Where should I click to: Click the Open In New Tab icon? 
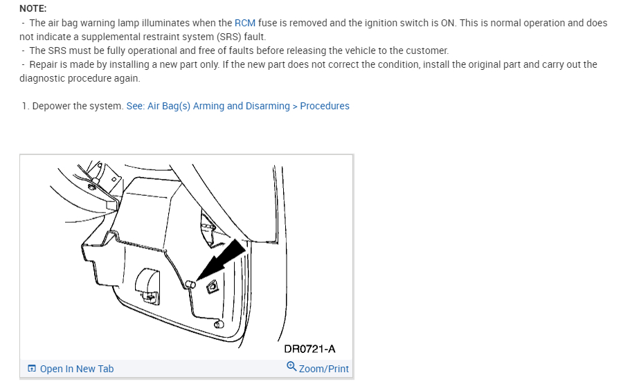[x=32, y=369]
